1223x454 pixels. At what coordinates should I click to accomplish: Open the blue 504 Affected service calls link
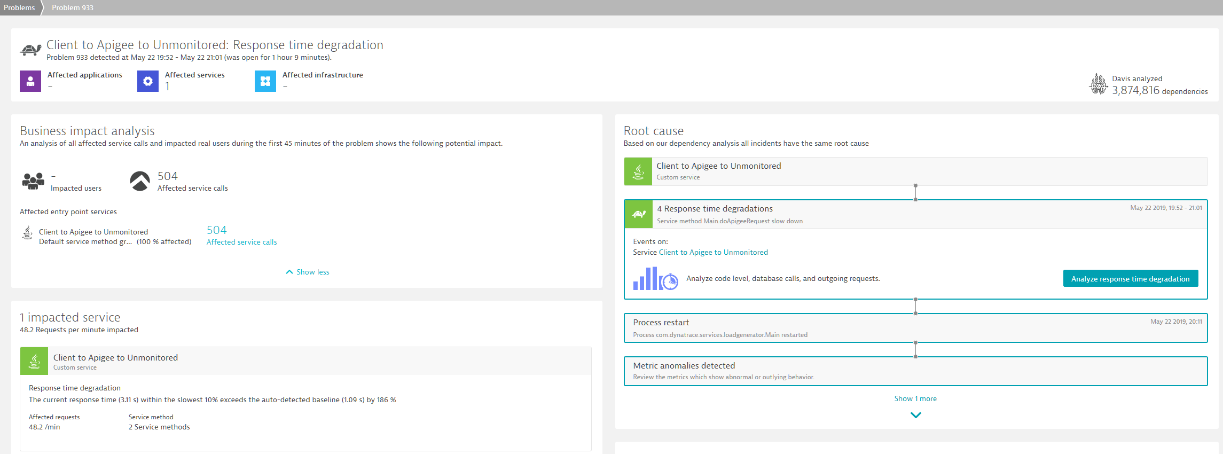pos(242,236)
